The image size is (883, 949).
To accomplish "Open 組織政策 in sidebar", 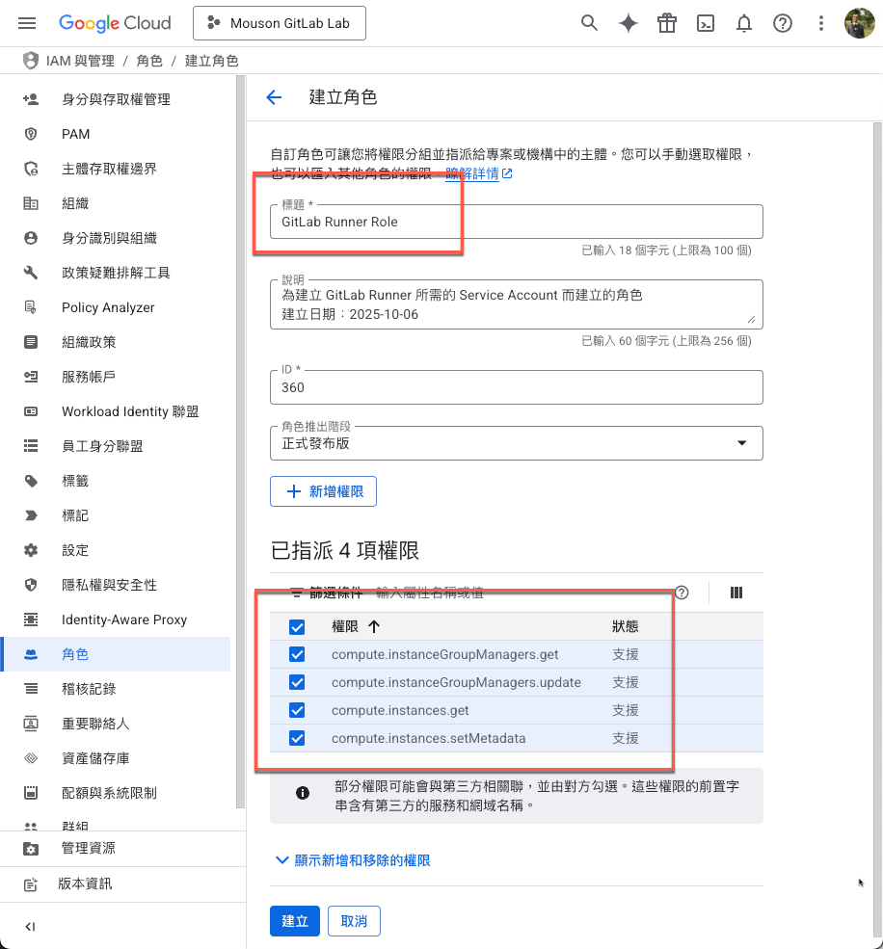I will 116,342.
